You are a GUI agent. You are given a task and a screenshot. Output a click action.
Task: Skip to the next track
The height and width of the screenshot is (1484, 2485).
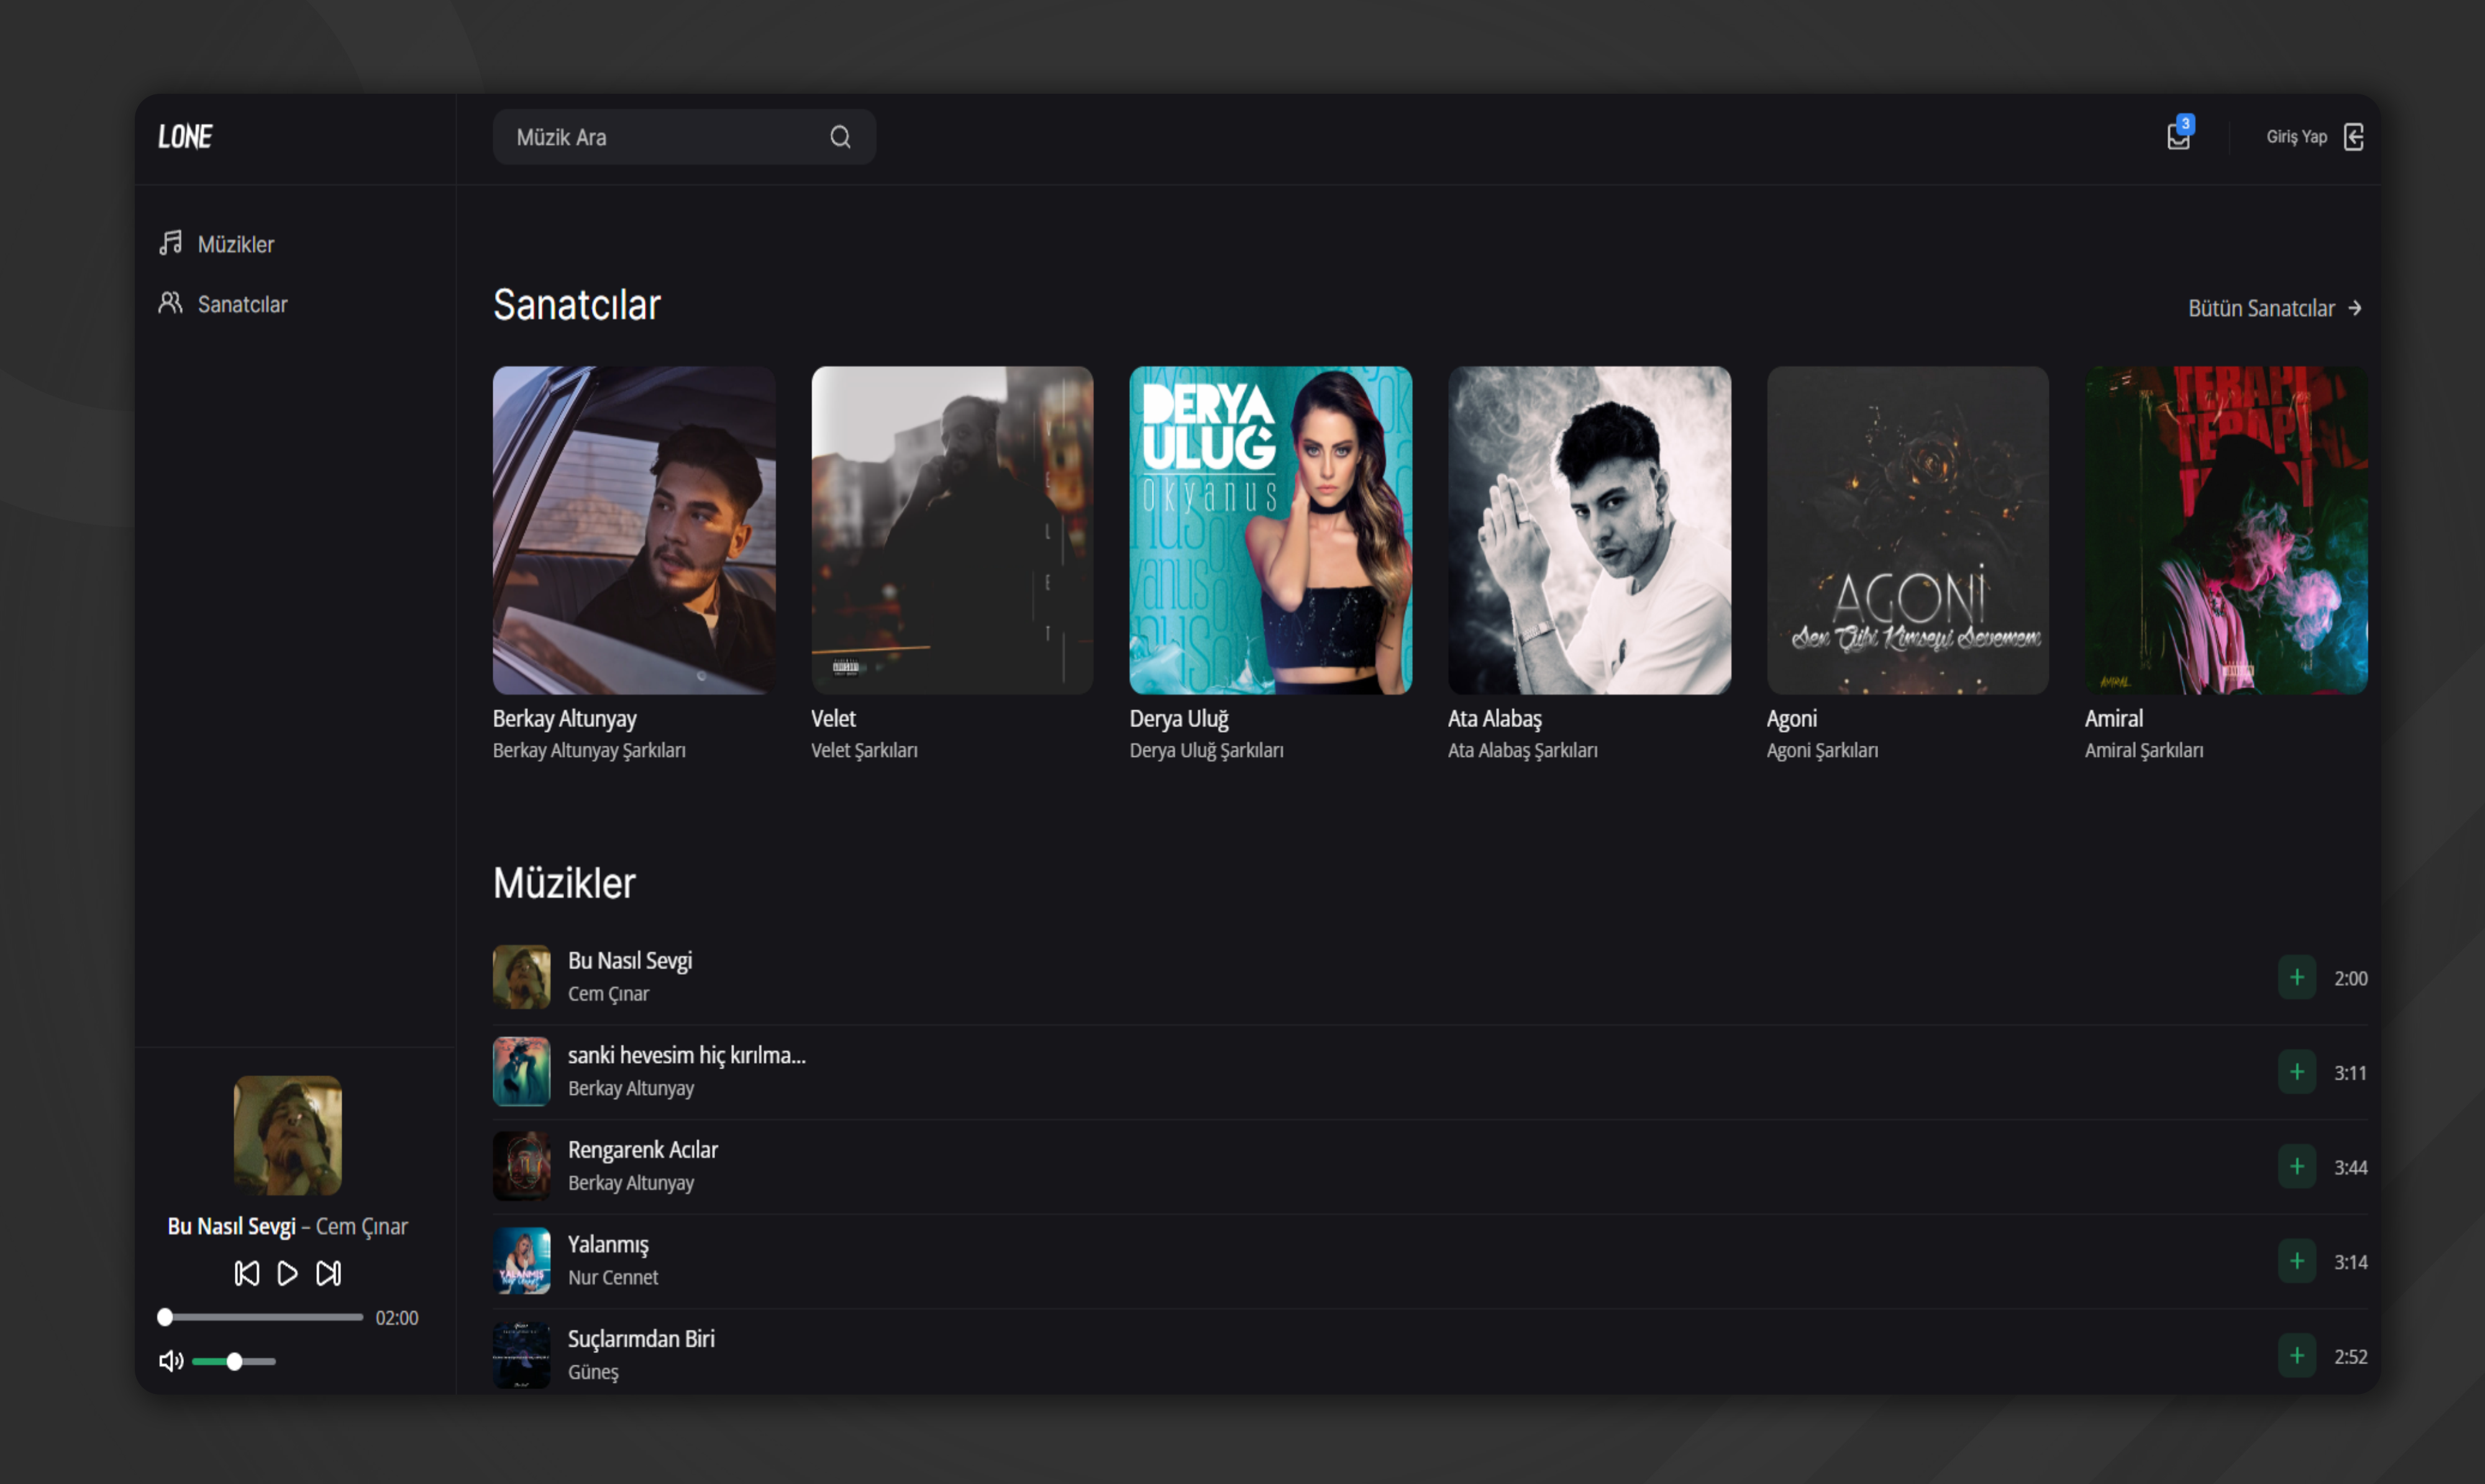pyautogui.click(x=328, y=1273)
